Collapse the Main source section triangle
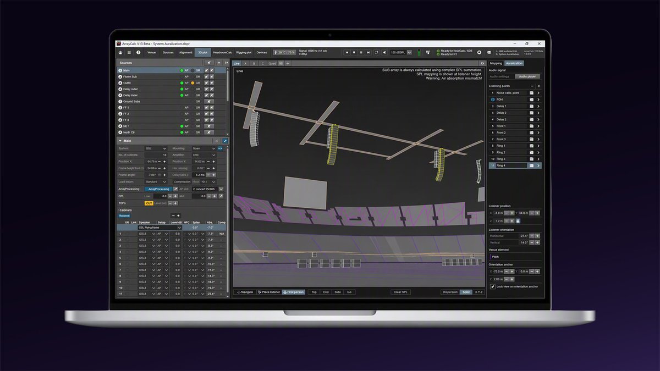 click(120, 141)
